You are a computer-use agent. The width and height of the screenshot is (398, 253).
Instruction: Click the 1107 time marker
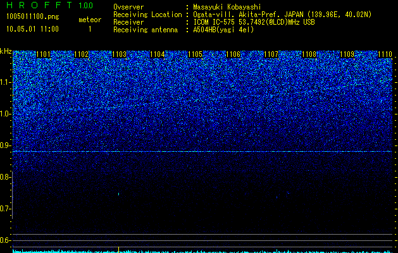[x=271, y=54]
